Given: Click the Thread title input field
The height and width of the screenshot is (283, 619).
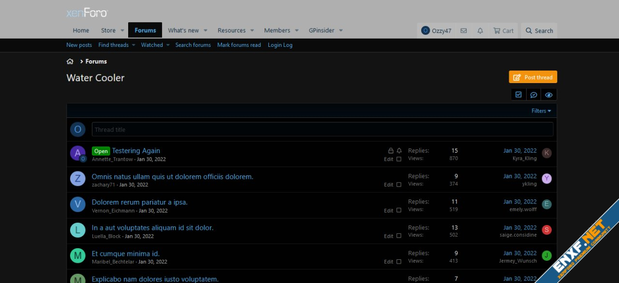Looking at the screenshot, I should coord(322,129).
